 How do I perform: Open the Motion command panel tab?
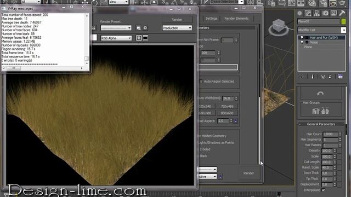pyautogui.click(x=325, y=13)
